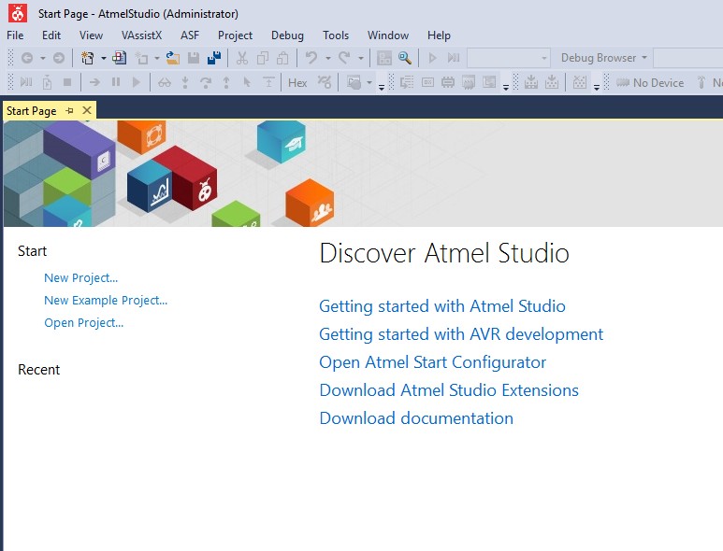Open the ASF menu
The height and width of the screenshot is (551, 723).
tap(190, 35)
